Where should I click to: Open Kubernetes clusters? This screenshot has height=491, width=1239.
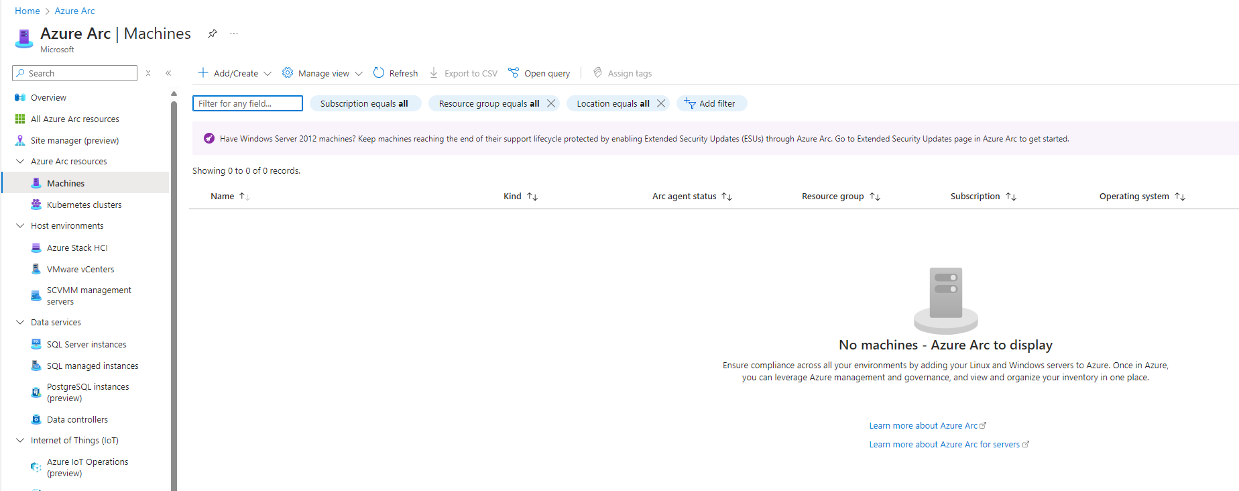pos(84,205)
